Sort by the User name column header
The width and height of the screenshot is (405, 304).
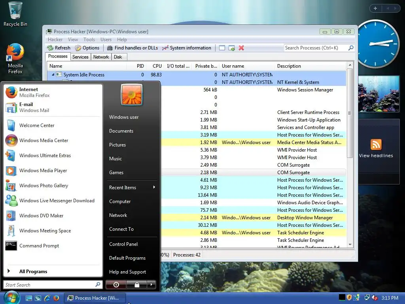click(247, 66)
